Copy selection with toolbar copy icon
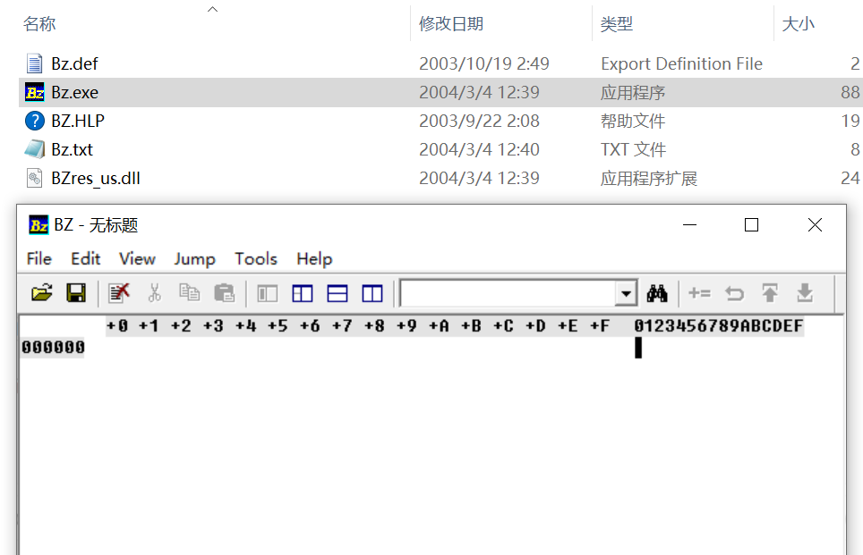Viewport: 863px width, 555px height. click(189, 292)
